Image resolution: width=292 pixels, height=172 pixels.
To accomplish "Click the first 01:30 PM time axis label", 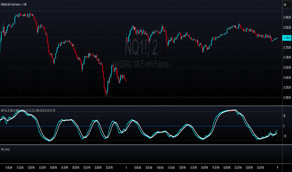I will click(x=65, y=168).
